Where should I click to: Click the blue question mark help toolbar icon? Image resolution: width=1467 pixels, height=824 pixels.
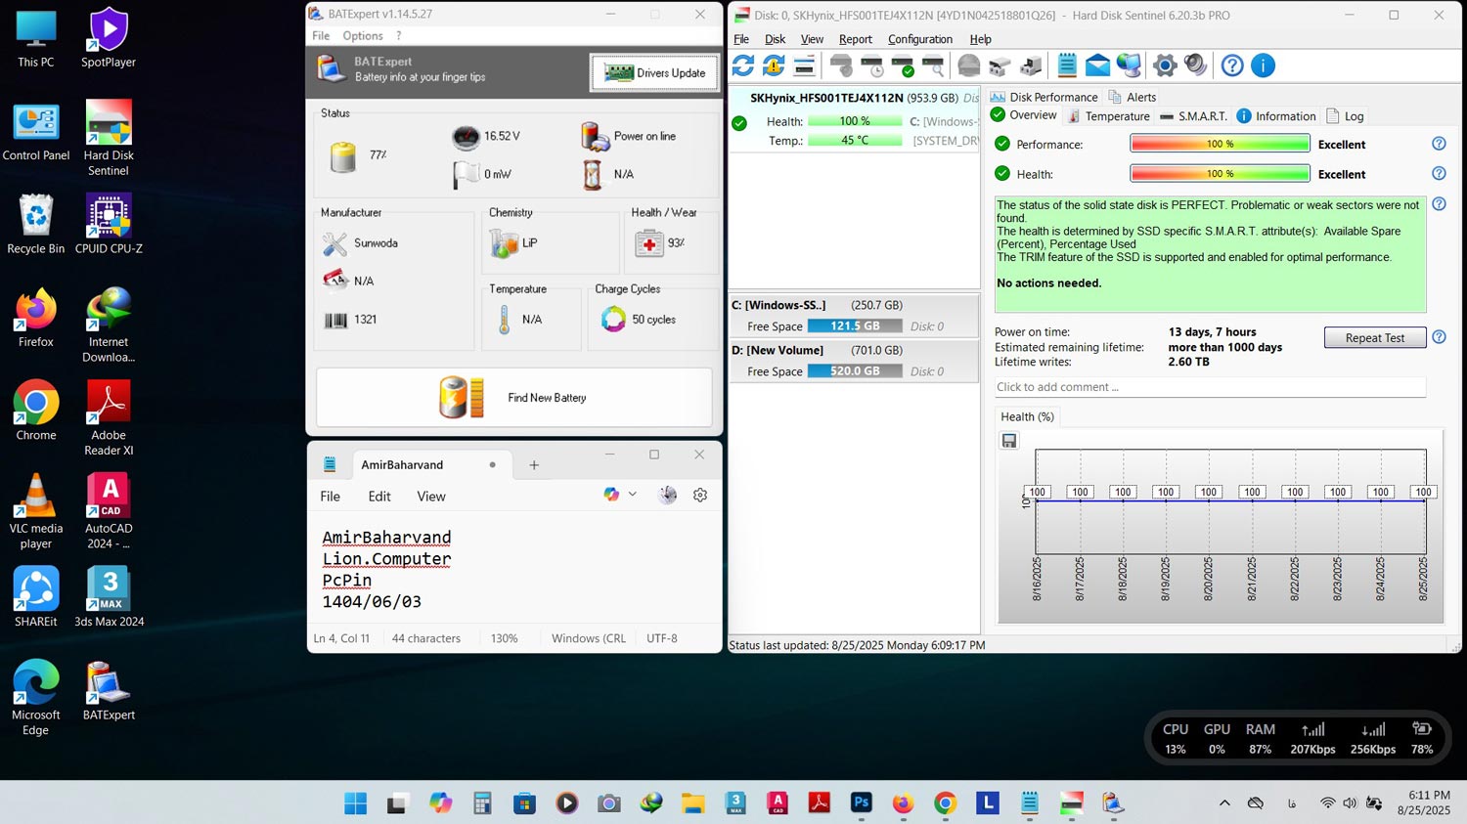tap(1232, 65)
